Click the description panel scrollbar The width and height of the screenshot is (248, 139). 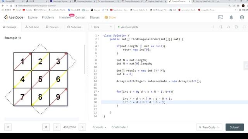(84, 59)
